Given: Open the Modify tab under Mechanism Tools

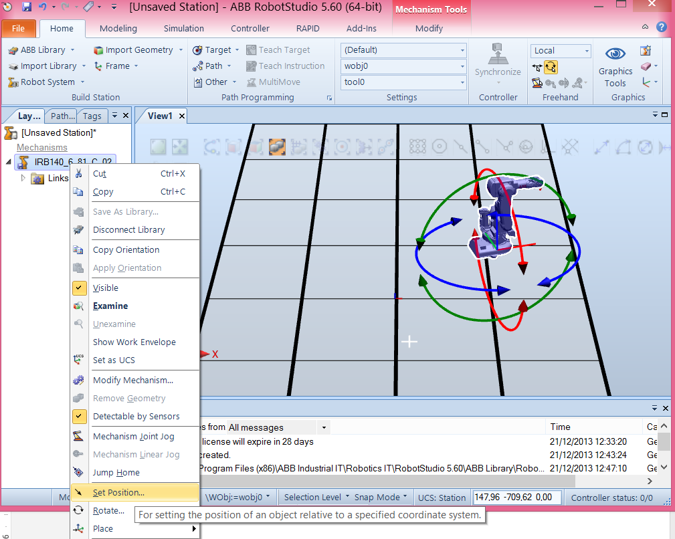Looking at the screenshot, I should point(429,28).
